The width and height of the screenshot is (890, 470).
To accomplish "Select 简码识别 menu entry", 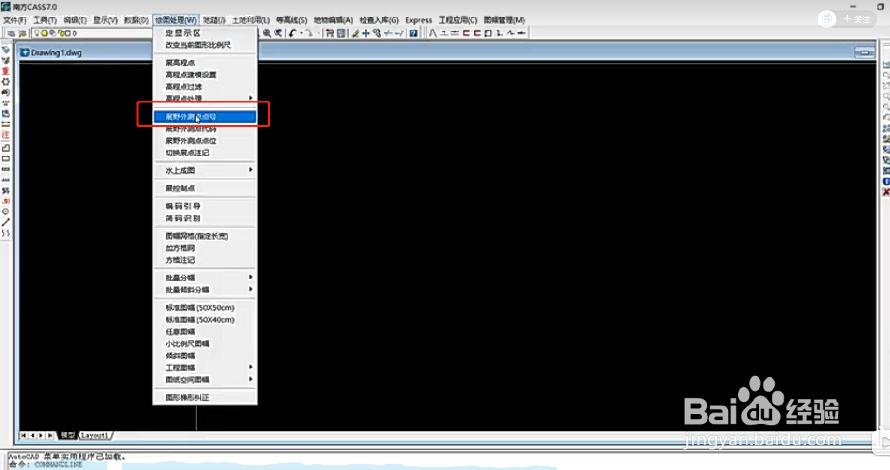I will (205, 218).
